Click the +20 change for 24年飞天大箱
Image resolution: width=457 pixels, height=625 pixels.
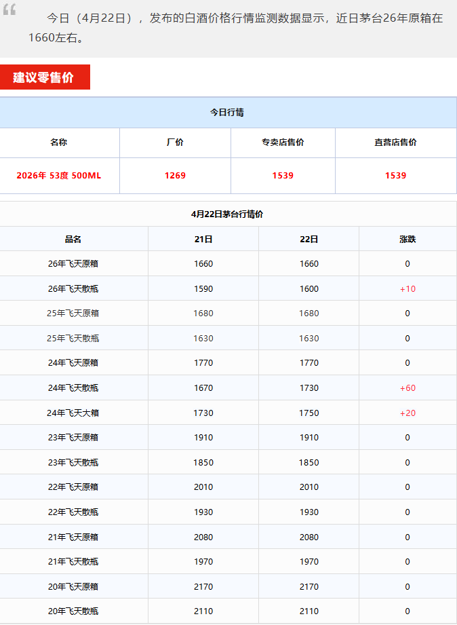[x=408, y=413]
